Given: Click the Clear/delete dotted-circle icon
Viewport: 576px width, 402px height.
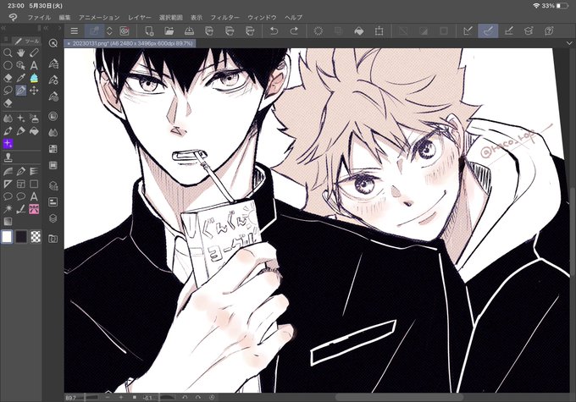Looking at the screenshot, I should click(318, 30).
